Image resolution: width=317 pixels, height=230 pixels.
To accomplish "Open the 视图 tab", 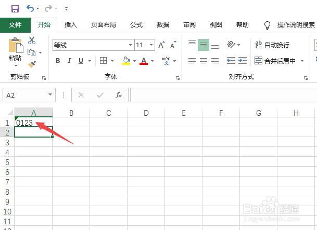I will pyautogui.click(x=215, y=25).
